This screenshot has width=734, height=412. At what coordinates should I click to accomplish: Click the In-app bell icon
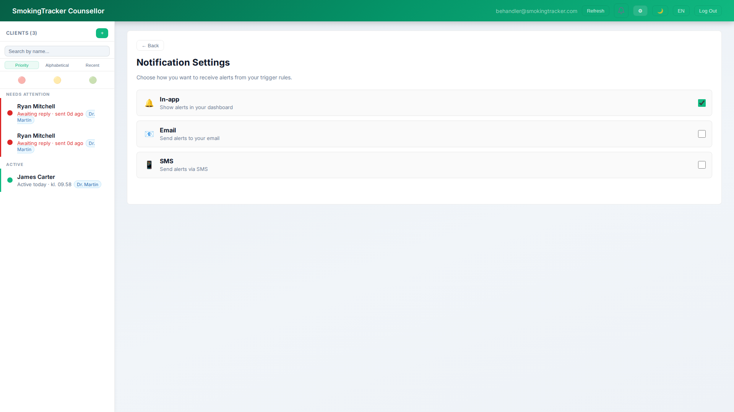[149, 103]
